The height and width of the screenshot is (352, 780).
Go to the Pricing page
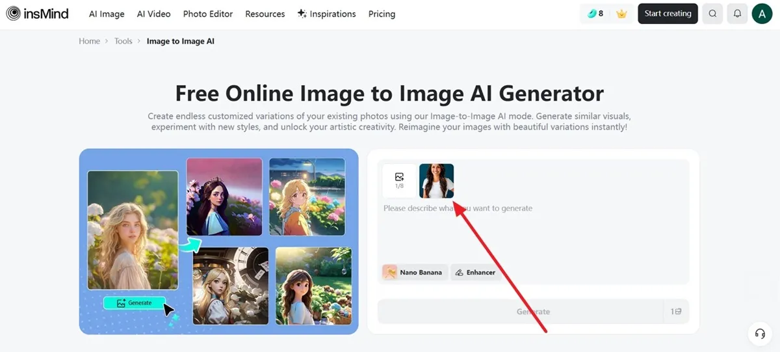(x=382, y=14)
